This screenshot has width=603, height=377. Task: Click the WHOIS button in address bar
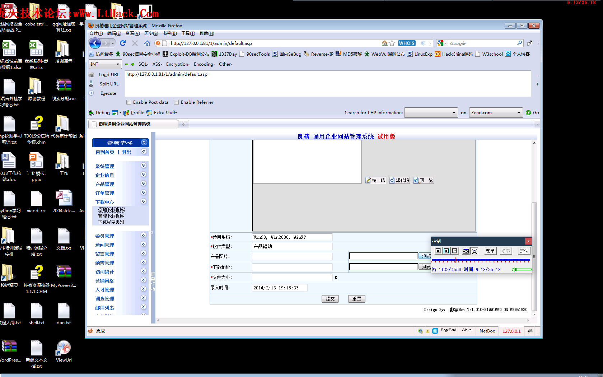(x=406, y=43)
